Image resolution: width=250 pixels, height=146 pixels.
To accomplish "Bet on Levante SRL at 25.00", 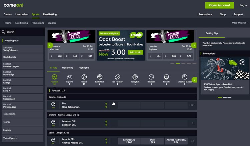I will coord(129,141).
